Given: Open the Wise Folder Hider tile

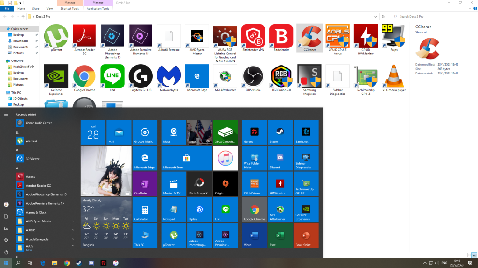Looking at the screenshot, I should pos(254,158).
